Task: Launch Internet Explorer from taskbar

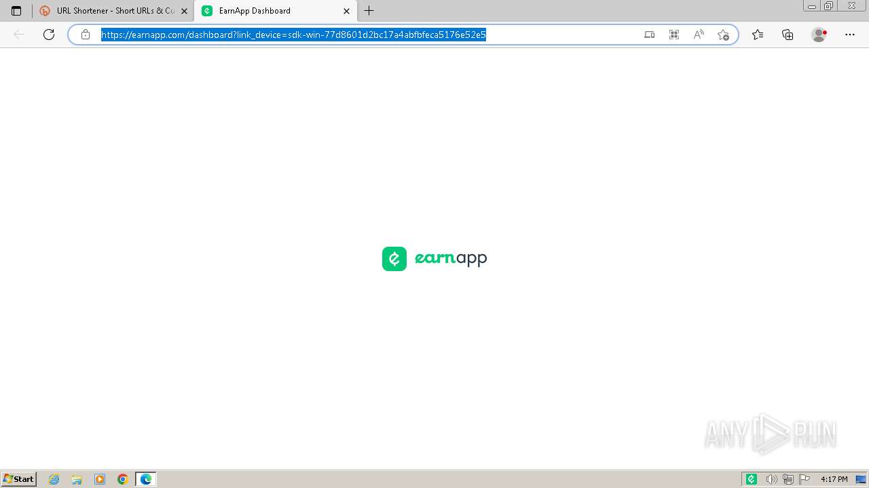Action: [x=54, y=479]
